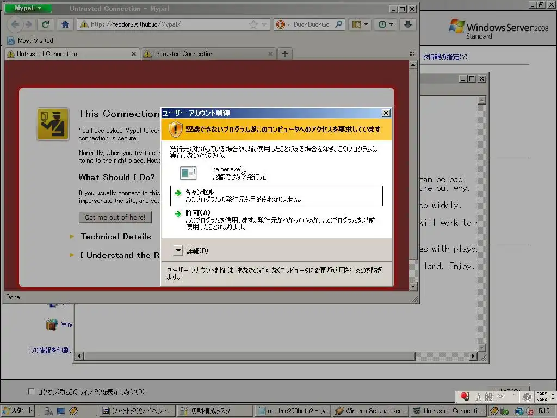This screenshot has width=557, height=418.
Task: Open the DuckDuckGo search engine selector
Action: [283, 24]
